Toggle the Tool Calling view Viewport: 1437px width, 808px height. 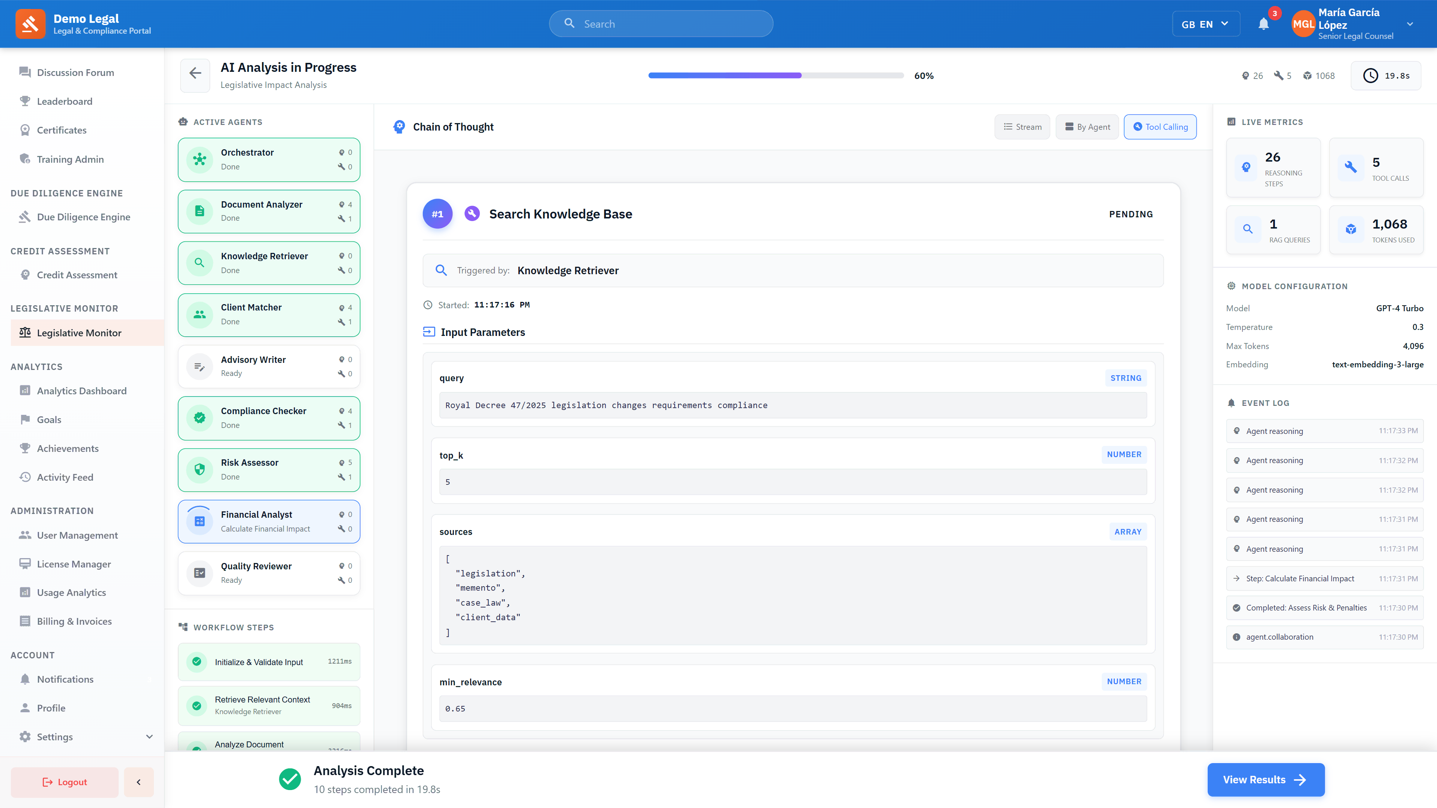(x=1160, y=126)
